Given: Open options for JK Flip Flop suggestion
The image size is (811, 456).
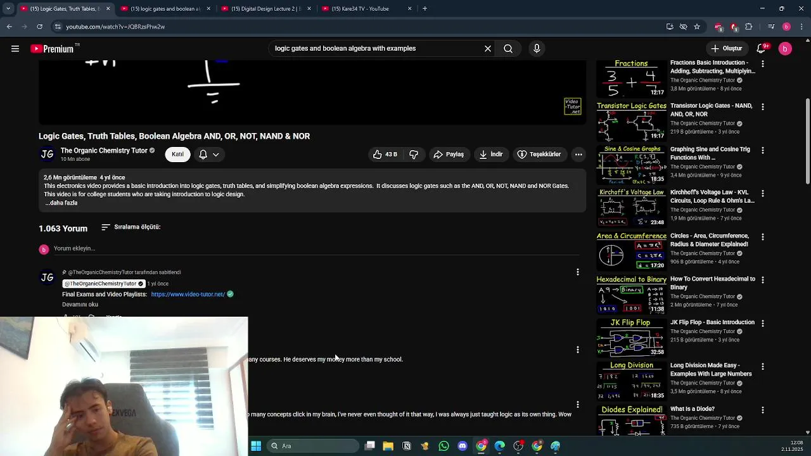Looking at the screenshot, I should [762, 323].
